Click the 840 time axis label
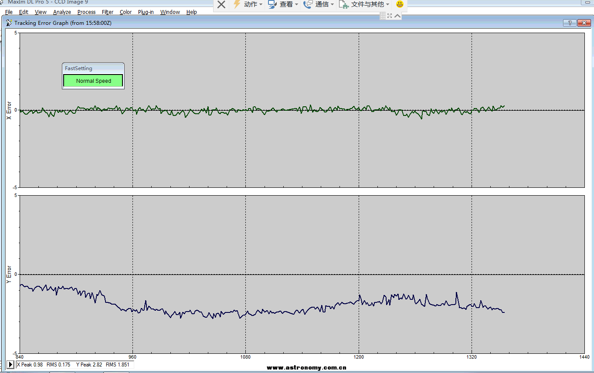 (x=19, y=357)
